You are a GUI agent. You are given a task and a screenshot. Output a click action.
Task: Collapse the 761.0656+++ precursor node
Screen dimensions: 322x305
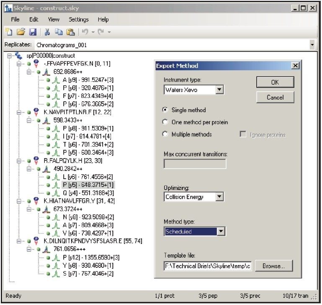[x=29, y=249]
